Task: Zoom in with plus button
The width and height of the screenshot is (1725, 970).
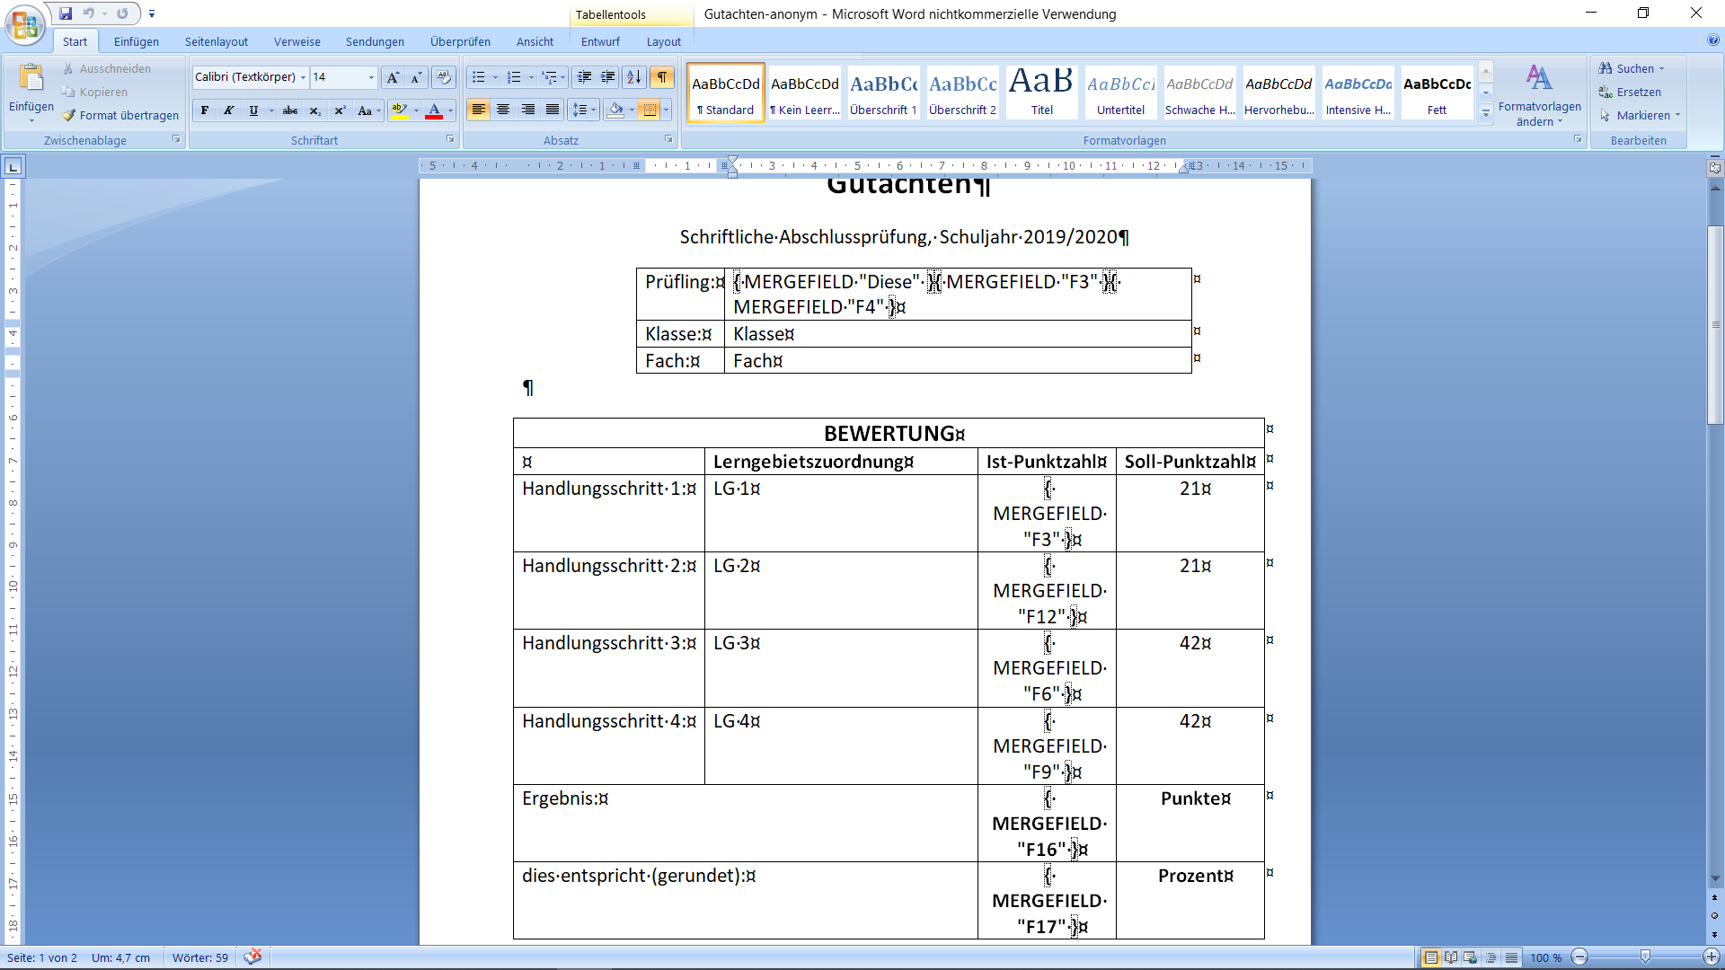Action: (x=1712, y=957)
